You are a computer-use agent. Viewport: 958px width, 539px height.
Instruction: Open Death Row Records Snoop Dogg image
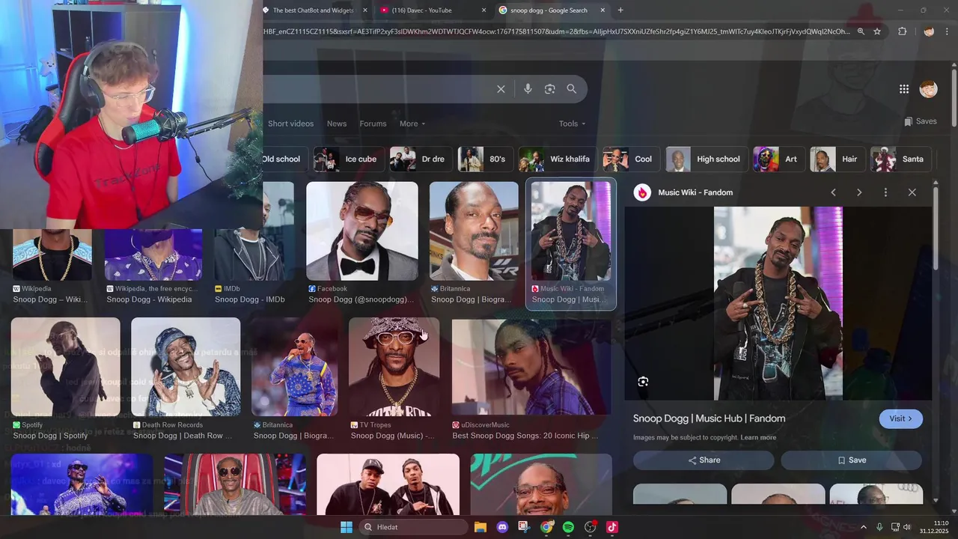(x=186, y=367)
